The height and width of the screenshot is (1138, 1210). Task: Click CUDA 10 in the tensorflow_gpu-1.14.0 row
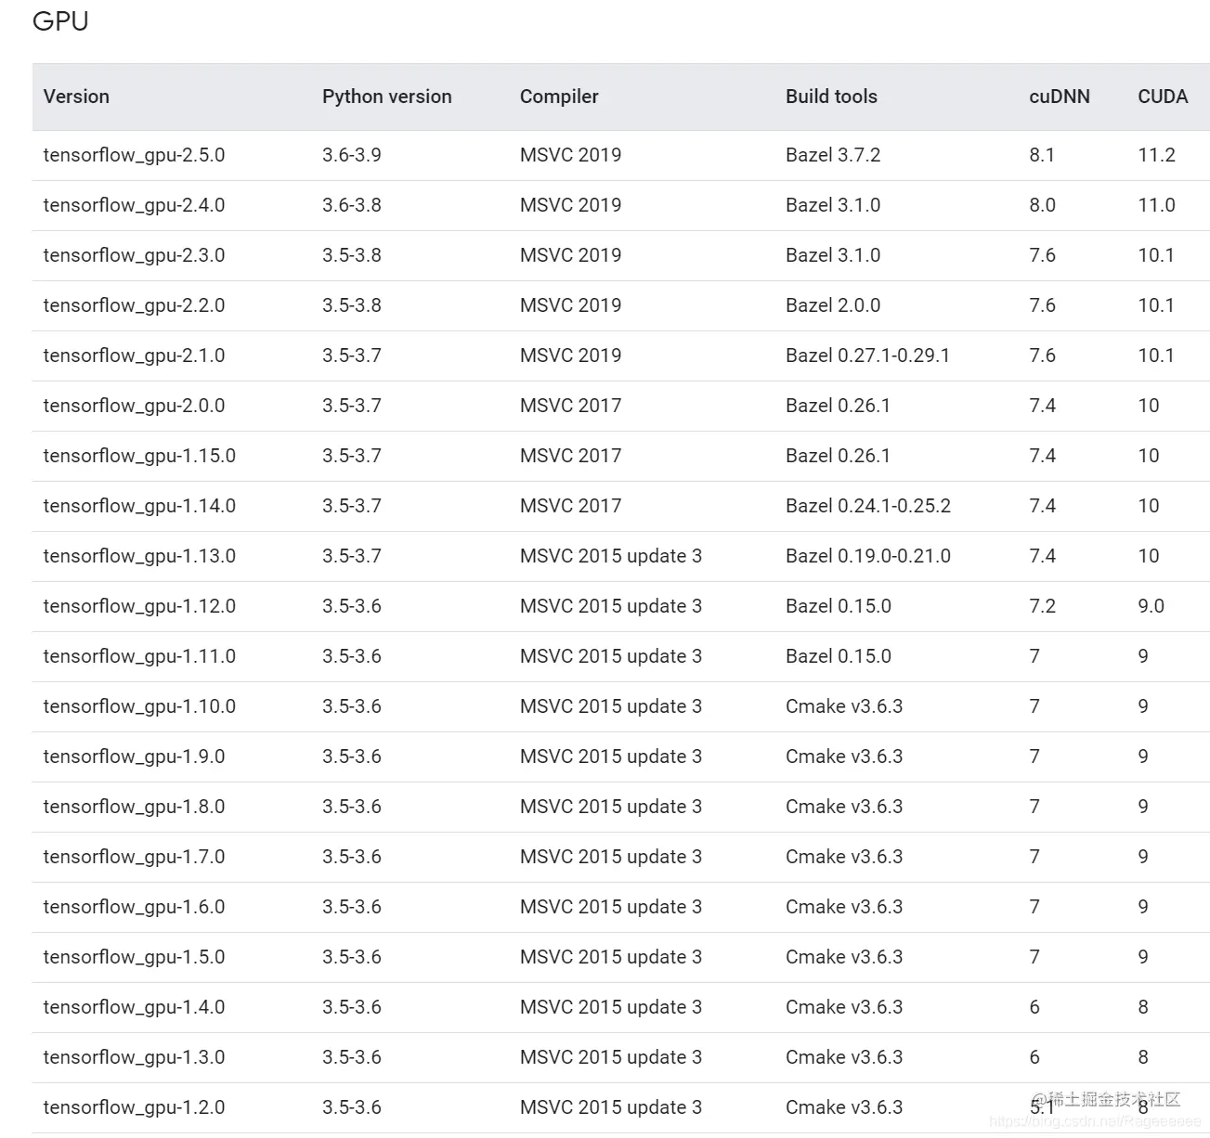coord(1149,506)
